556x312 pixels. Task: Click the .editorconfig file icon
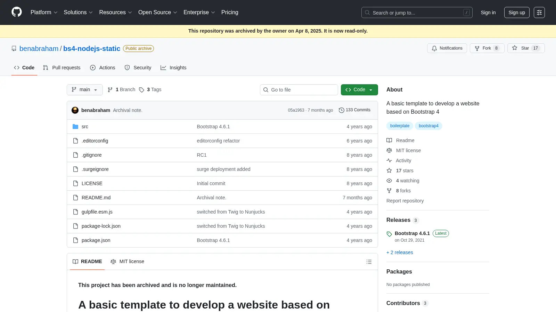click(75, 141)
